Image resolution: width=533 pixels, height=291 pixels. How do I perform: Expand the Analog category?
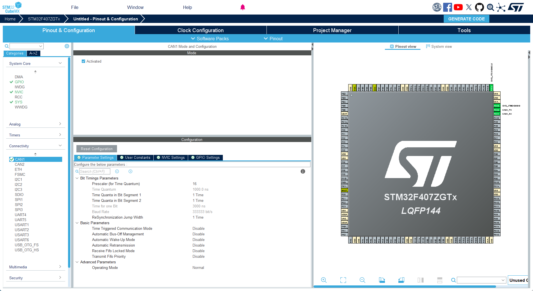coord(35,124)
